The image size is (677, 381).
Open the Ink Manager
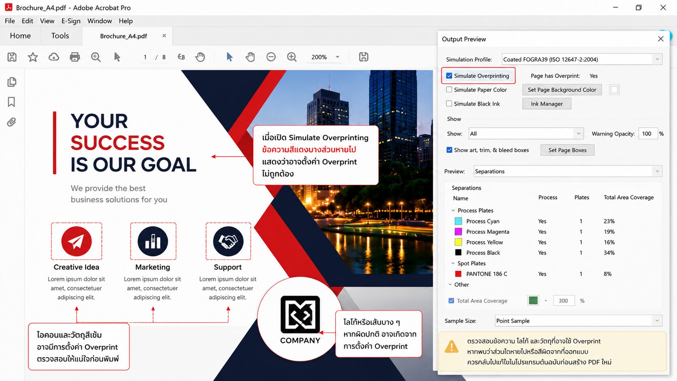point(547,104)
